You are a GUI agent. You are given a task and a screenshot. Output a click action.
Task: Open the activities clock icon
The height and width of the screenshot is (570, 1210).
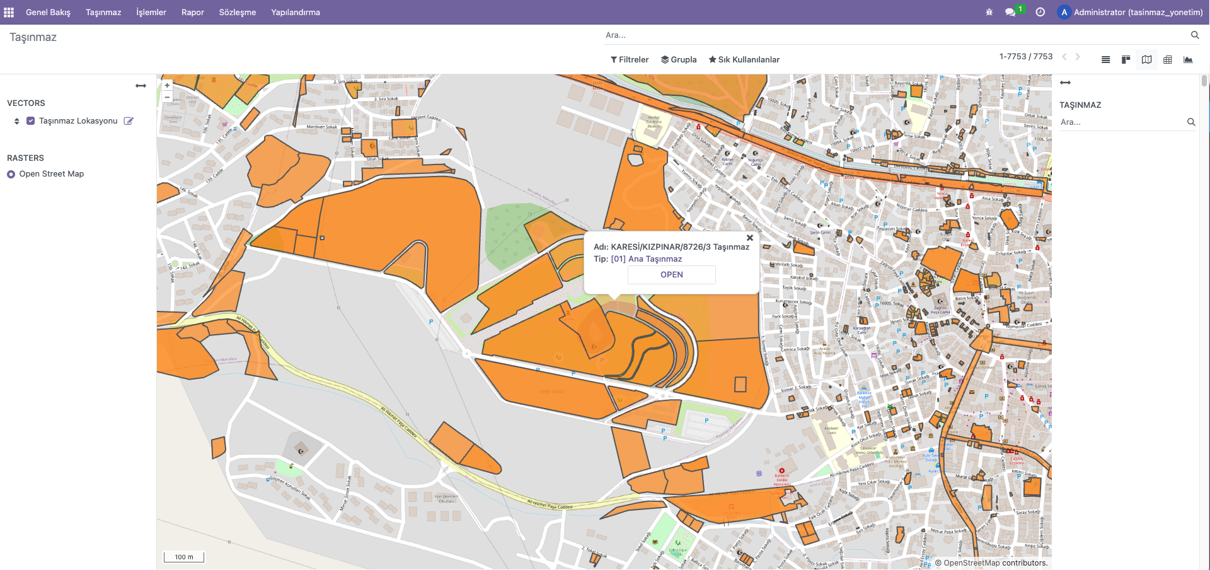click(1040, 12)
